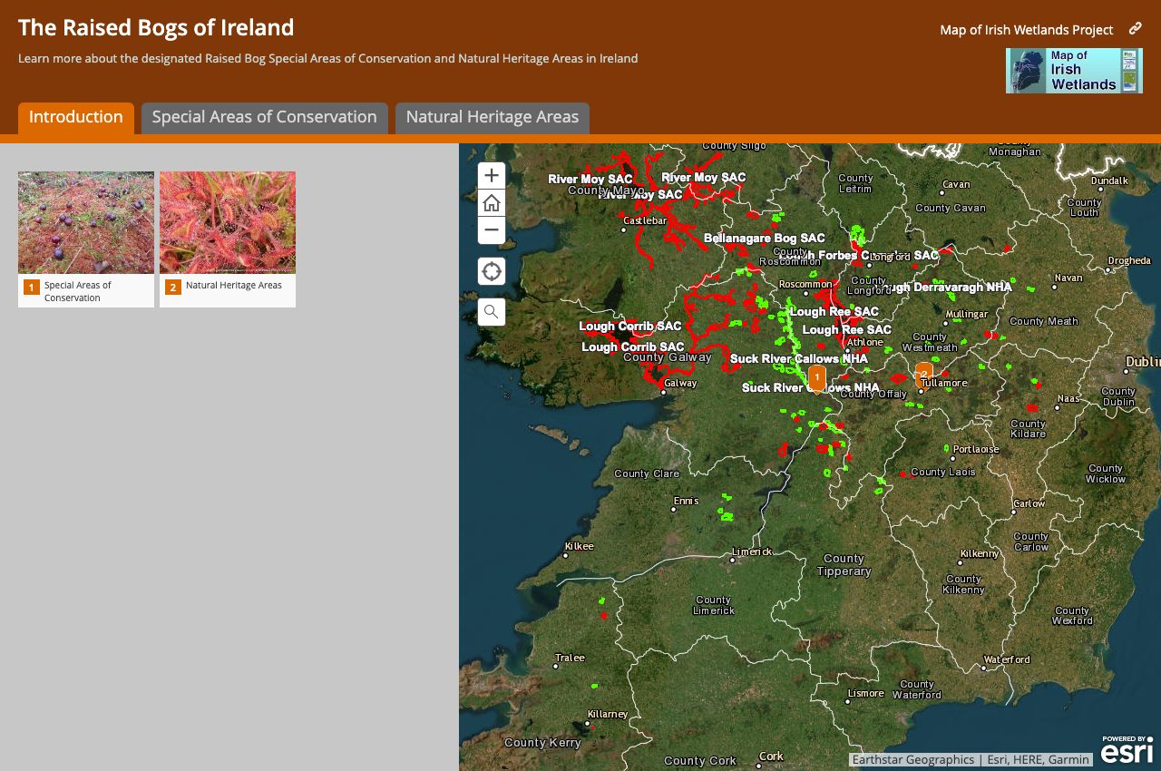Find my location on the map

(x=492, y=271)
